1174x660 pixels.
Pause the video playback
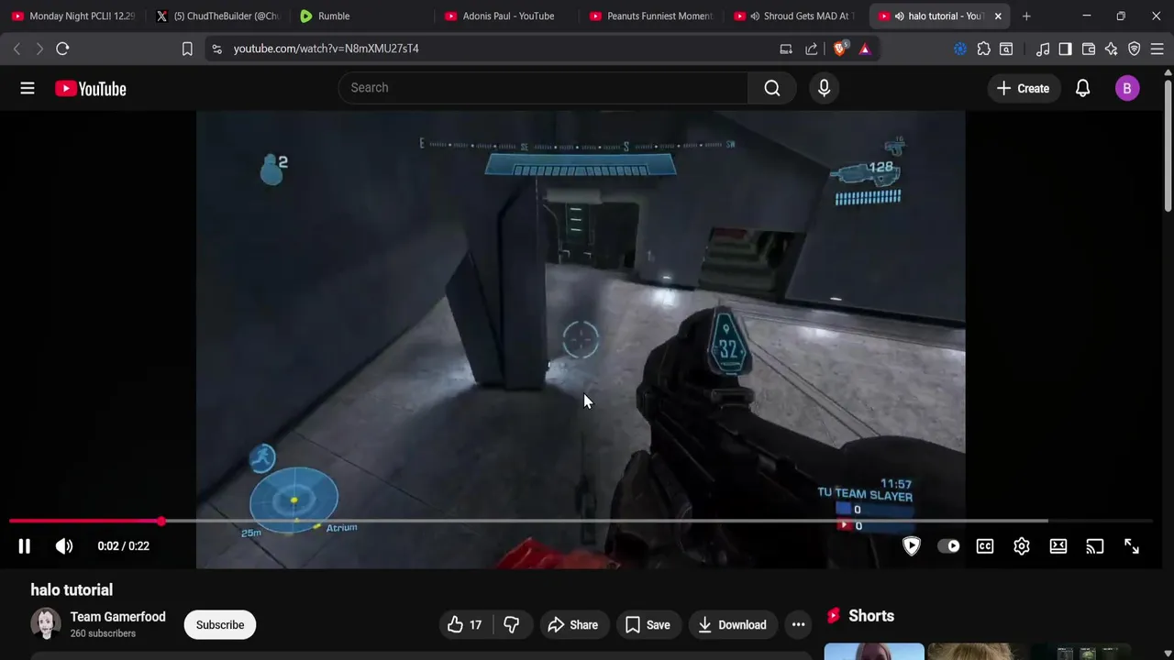point(25,546)
